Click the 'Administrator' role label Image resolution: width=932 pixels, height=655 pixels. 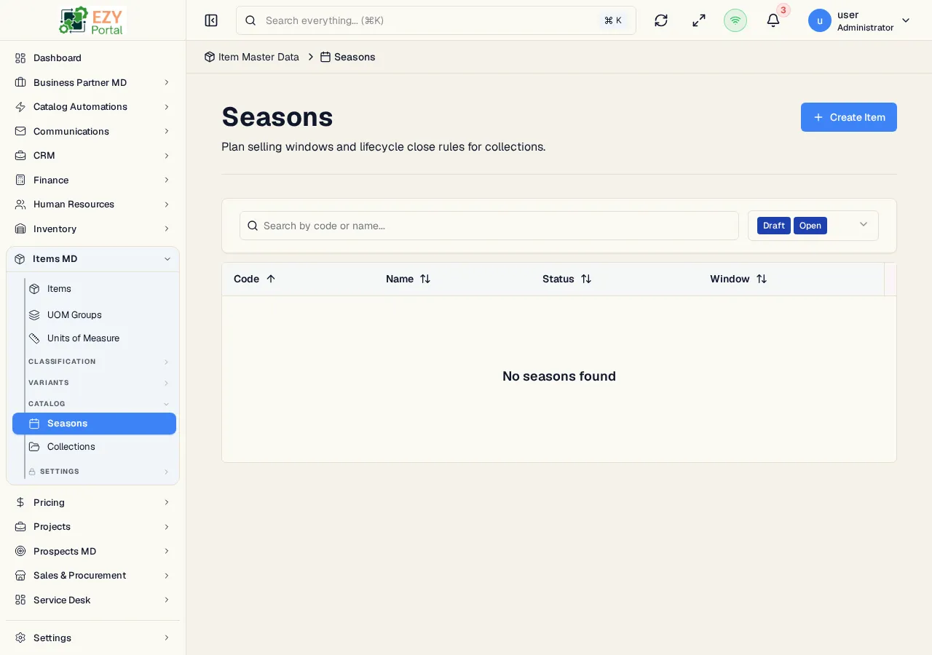865,28
